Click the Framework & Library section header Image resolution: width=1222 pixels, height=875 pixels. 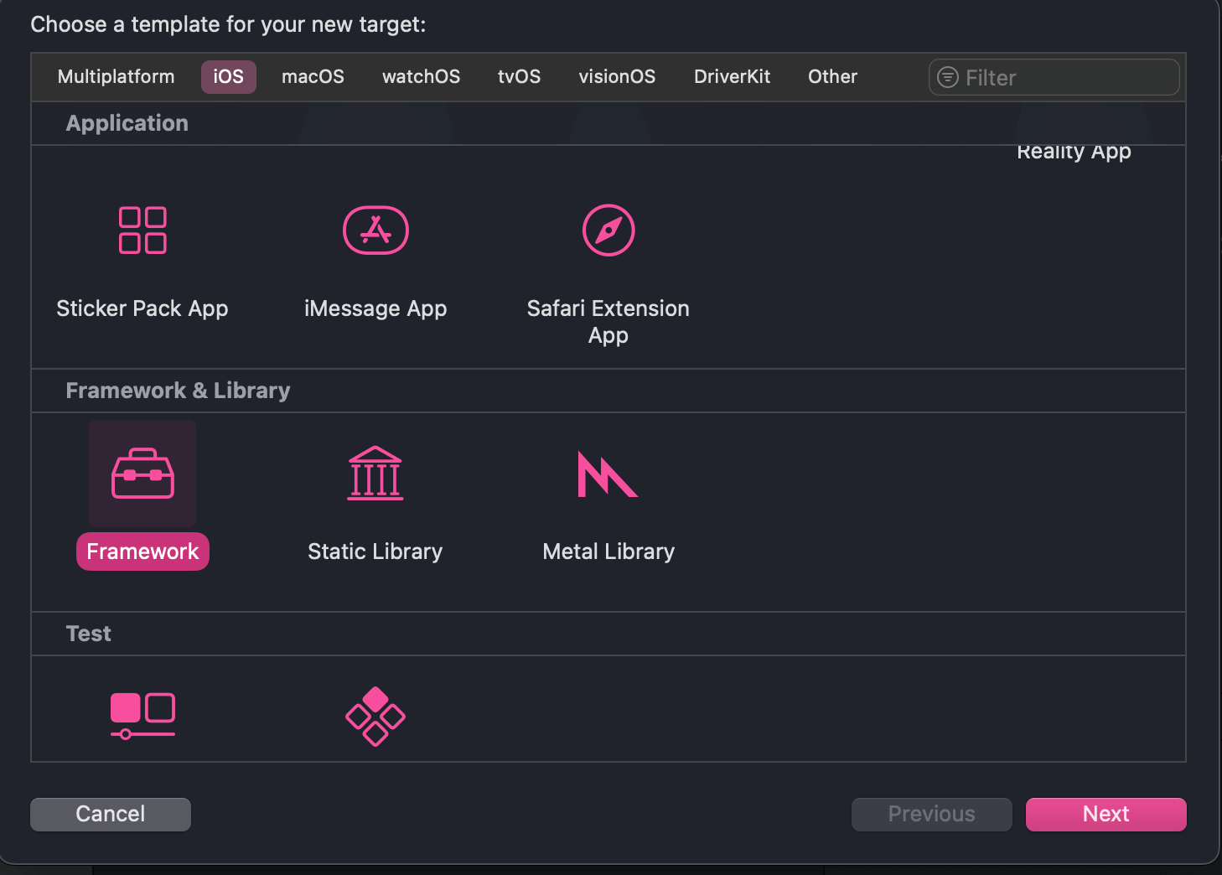click(178, 391)
